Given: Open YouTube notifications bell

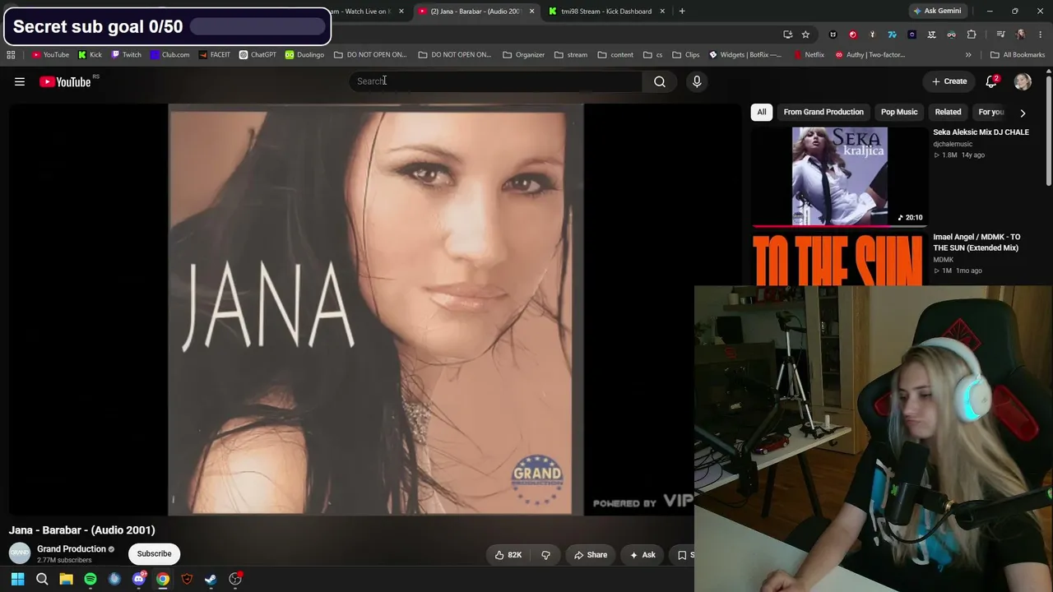Looking at the screenshot, I should pyautogui.click(x=991, y=81).
